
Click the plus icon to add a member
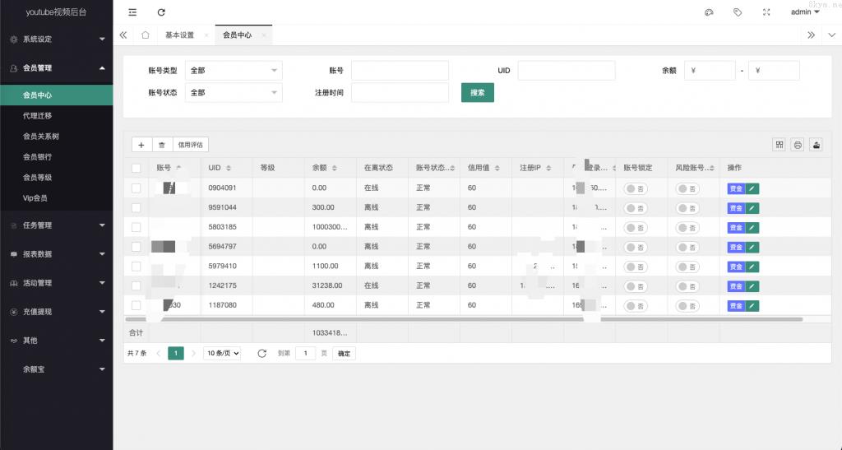coord(141,145)
